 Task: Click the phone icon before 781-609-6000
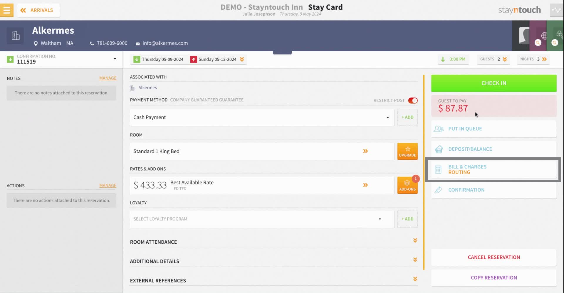pos(92,43)
